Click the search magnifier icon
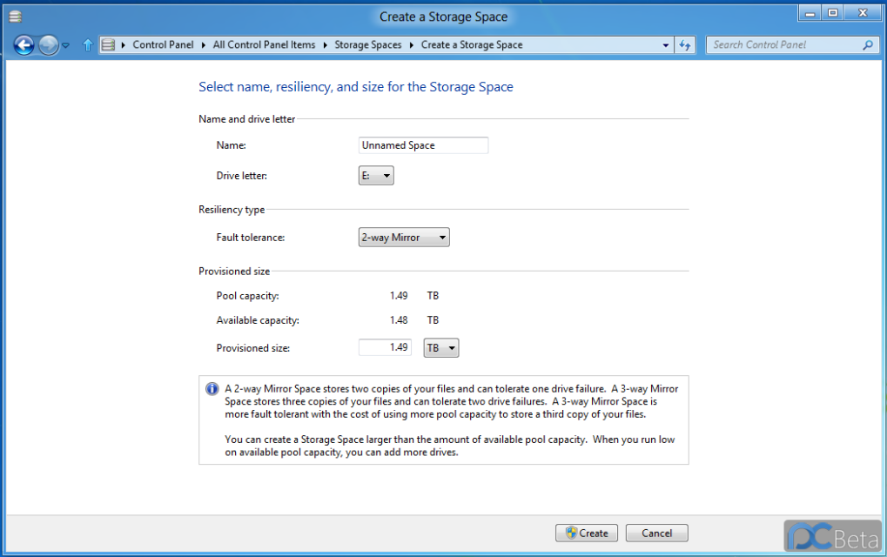 pos(868,45)
